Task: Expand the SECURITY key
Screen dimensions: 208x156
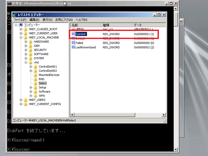Action: coord(26,50)
